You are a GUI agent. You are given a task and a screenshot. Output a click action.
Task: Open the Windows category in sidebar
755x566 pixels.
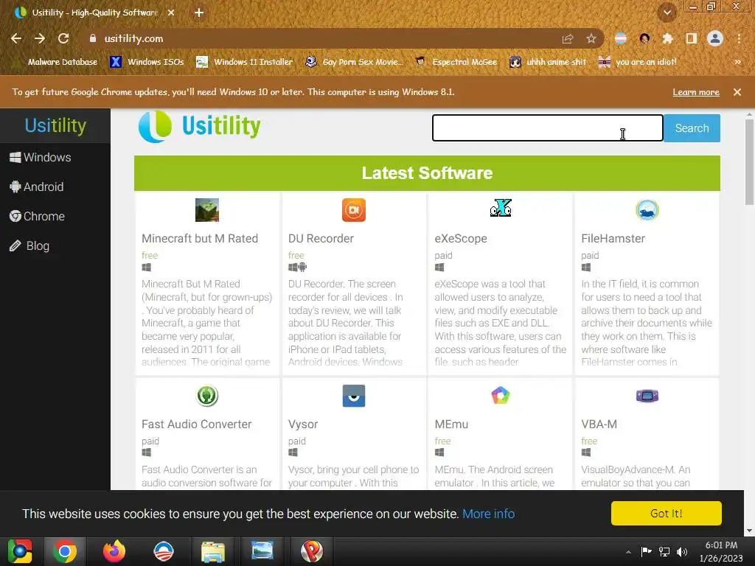[x=41, y=158]
